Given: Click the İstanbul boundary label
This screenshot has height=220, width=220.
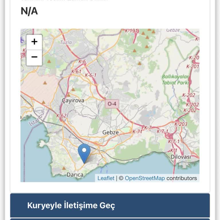Looking at the screenshot, I should [37, 118].
